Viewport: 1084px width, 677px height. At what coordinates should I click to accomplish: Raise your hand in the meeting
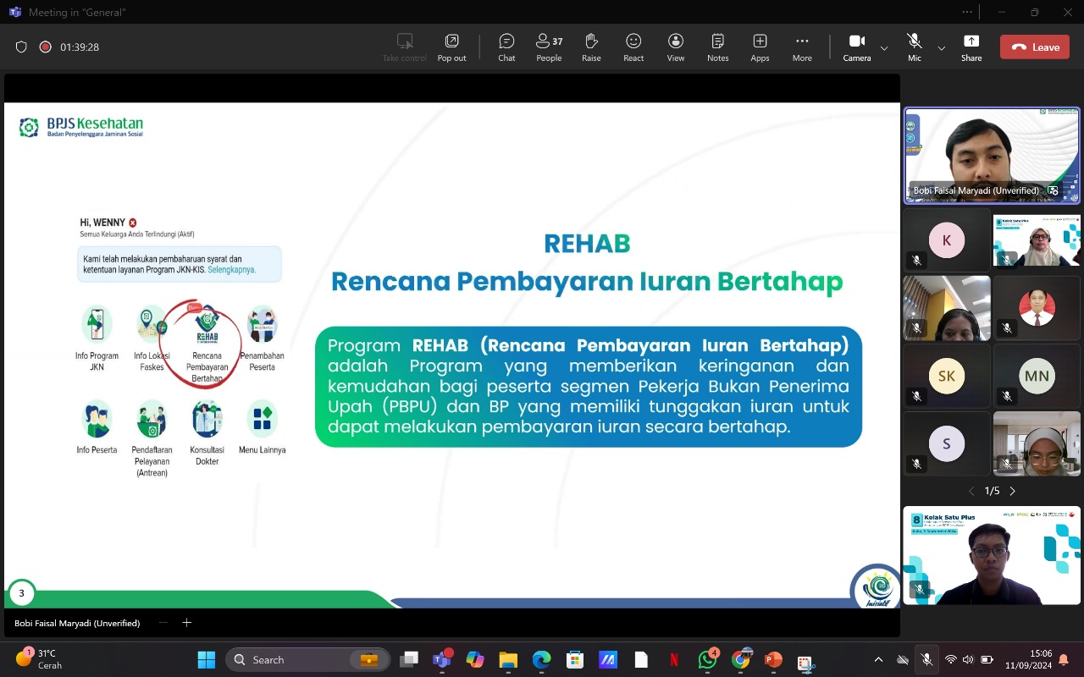[x=591, y=47]
